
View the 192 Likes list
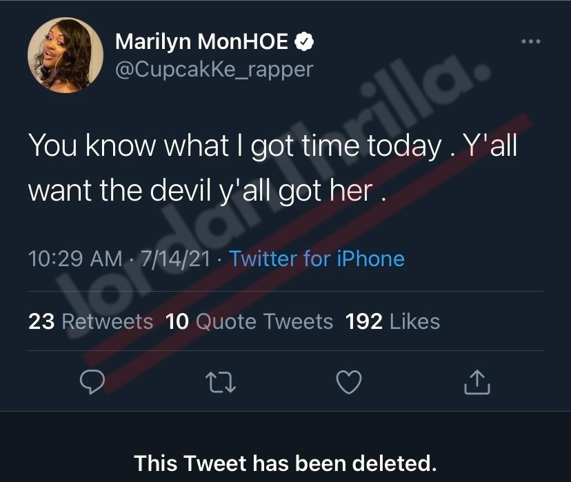click(x=393, y=322)
